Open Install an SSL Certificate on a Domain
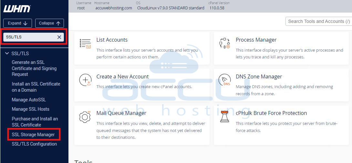 click(36, 87)
